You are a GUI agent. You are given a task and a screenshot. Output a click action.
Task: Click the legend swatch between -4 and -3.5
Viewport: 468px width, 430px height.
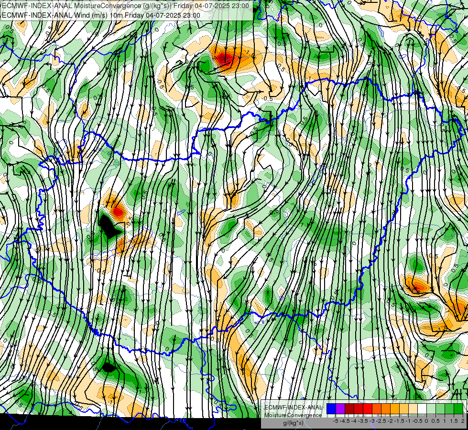coord(359,409)
